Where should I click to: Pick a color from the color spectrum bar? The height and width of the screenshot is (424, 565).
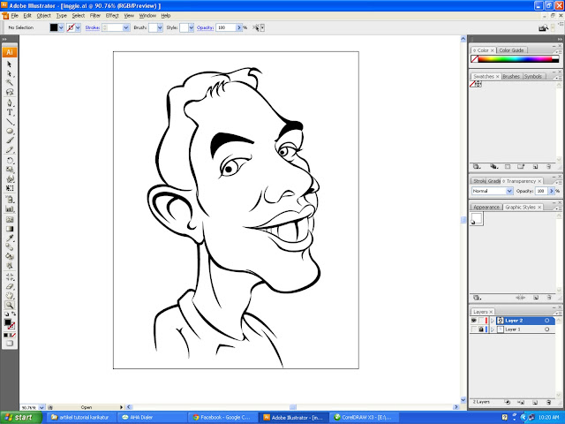pyautogui.click(x=515, y=58)
